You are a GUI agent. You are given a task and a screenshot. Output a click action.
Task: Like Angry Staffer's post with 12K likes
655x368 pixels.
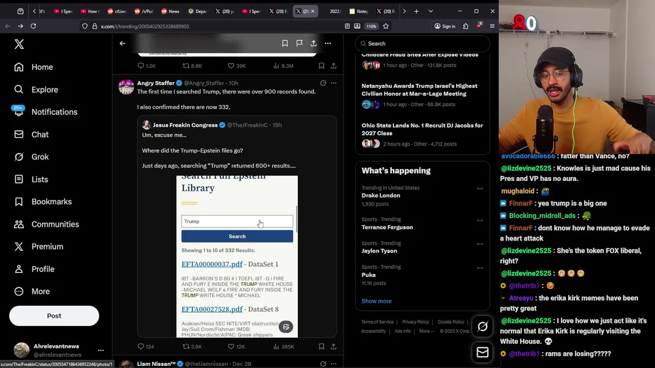(236, 347)
